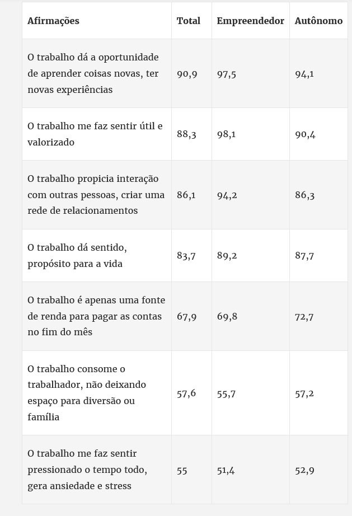Select the 98,1 Empreendedor value
The width and height of the screenshot is (352, 516).
click(x=227, y=134)
